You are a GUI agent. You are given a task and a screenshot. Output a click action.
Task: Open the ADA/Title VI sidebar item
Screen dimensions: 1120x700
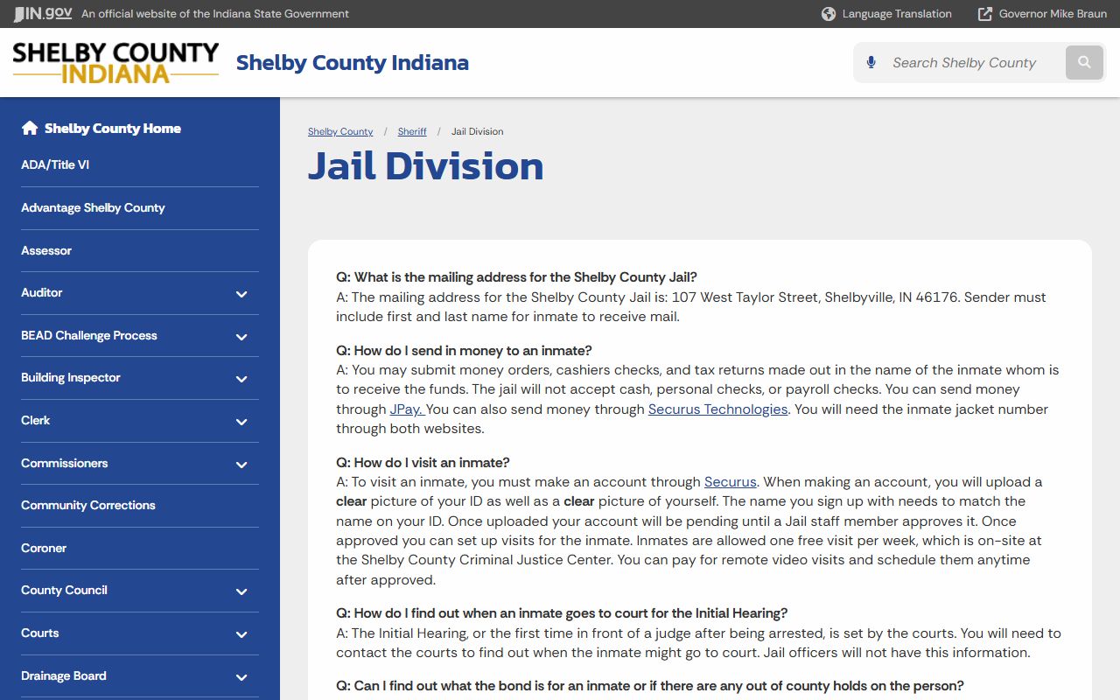click(x=55, y=164)
